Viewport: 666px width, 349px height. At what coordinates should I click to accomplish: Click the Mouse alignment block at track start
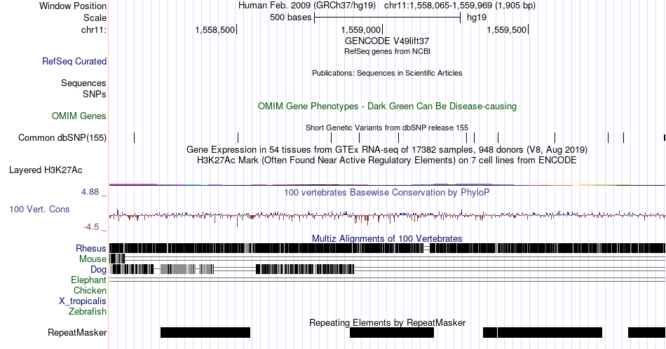pyautogui.click(x=117, y=259)
